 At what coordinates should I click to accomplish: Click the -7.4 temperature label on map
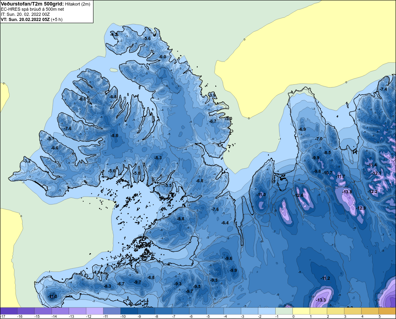pos(383,89)
